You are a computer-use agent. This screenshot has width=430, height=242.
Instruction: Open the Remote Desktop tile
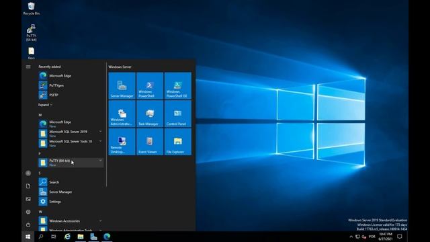[x=122, y=142]
